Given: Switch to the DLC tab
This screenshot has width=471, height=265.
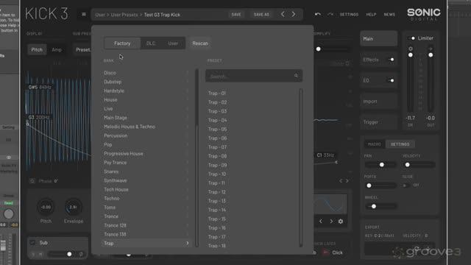Looking at the screenshot, I should (x=151, y=43).
